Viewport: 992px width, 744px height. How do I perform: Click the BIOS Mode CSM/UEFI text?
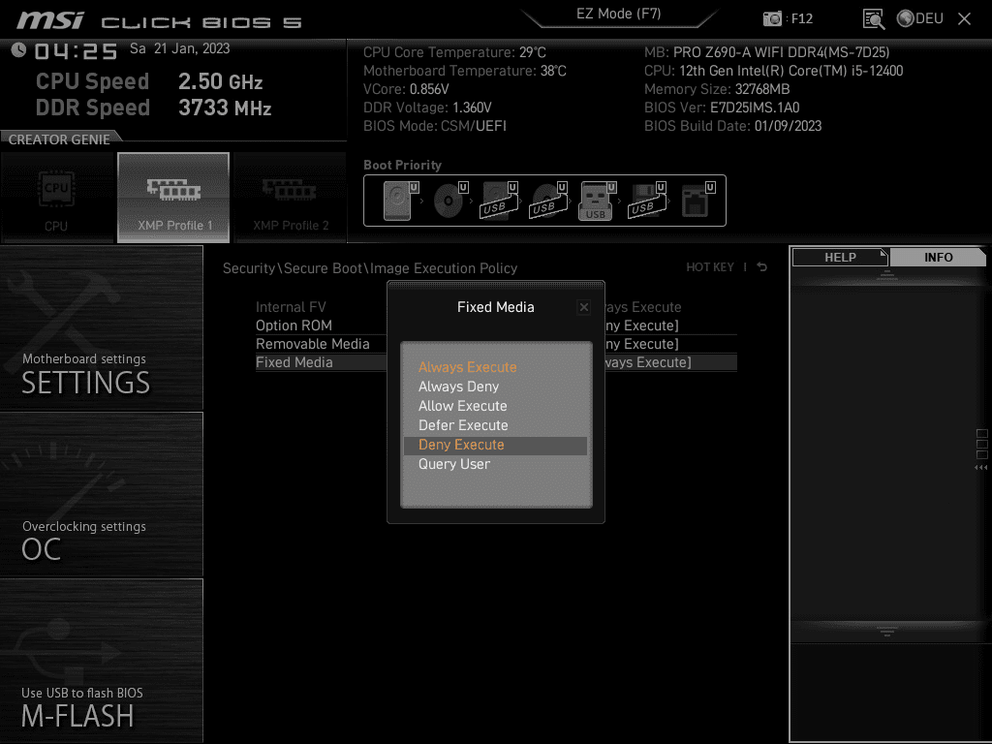[435, 126]
